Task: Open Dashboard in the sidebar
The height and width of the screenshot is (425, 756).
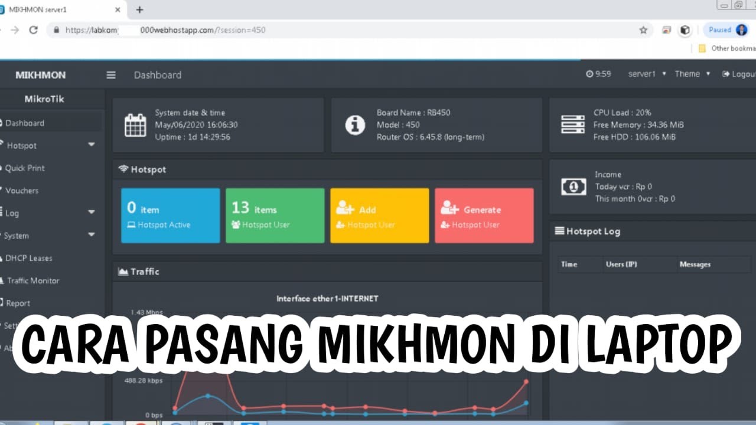Action: pyautogui.click(x=50, y=123)
